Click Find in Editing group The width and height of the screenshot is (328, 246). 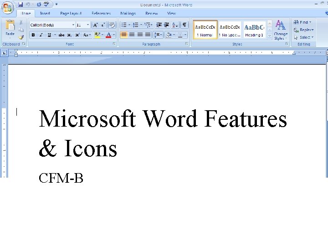[x=302, y=22]
